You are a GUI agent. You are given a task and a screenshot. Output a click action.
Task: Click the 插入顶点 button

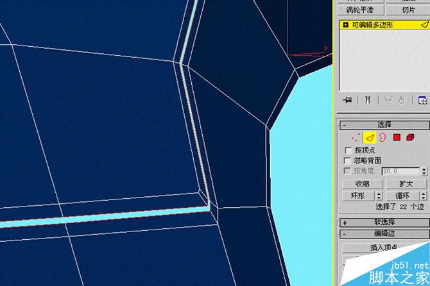click(x=383, y=248)
